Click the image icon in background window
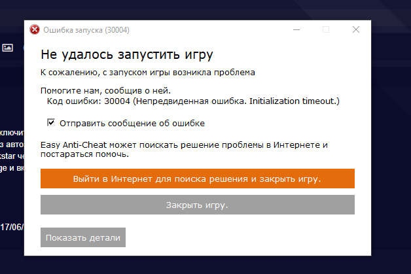Screen dimensions: 411x274 (8, 48)
